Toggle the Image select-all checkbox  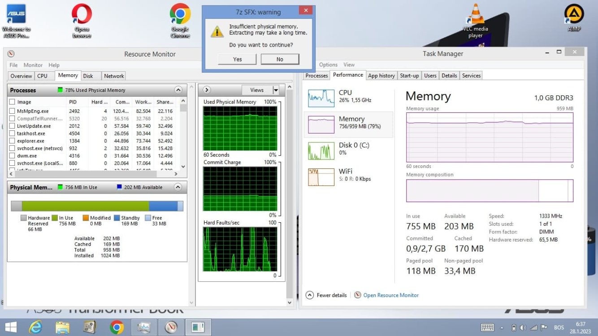click(x=13, y=102)
